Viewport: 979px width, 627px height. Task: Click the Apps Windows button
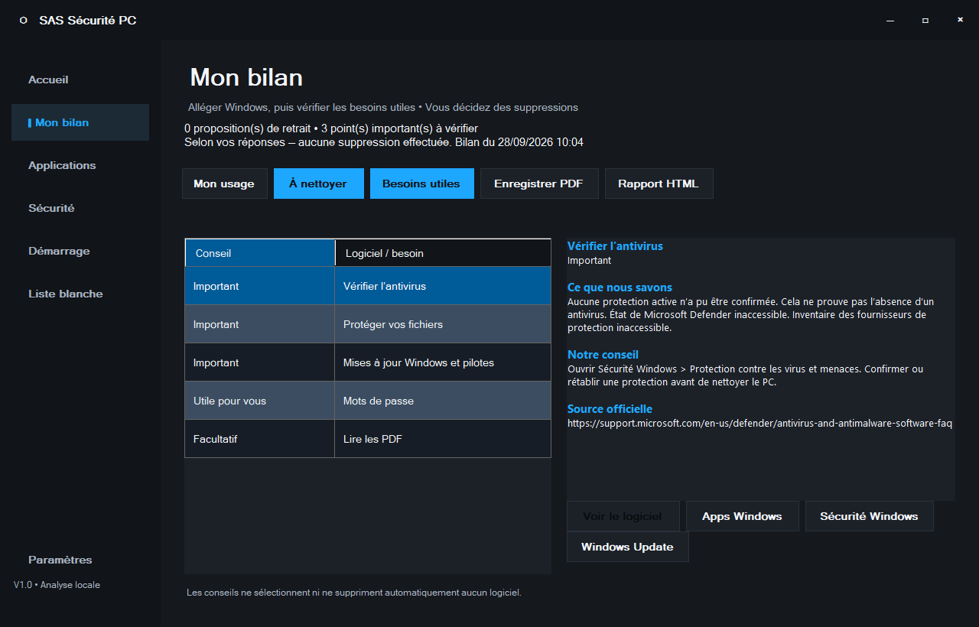[742, 516]
